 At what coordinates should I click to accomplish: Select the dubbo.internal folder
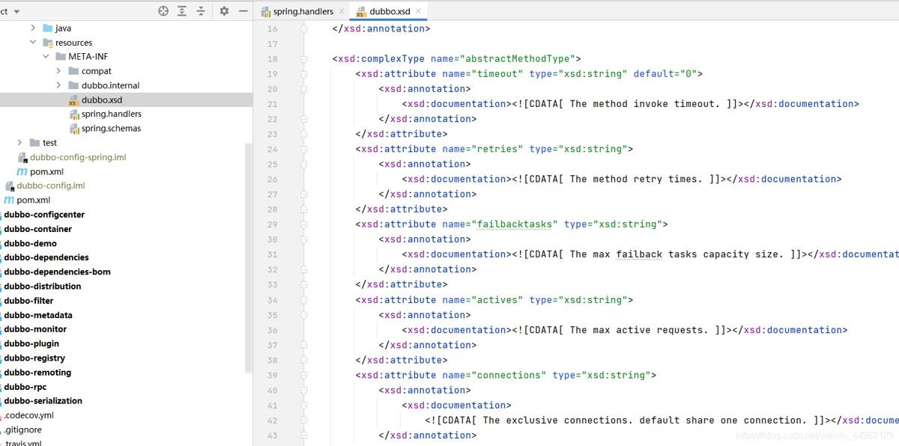pos(103,85)
